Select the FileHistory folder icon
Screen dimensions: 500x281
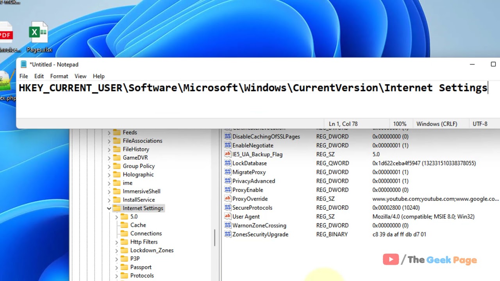pos(116,149)
